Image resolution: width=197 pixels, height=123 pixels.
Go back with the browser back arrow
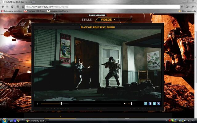[x=3, y=7]
